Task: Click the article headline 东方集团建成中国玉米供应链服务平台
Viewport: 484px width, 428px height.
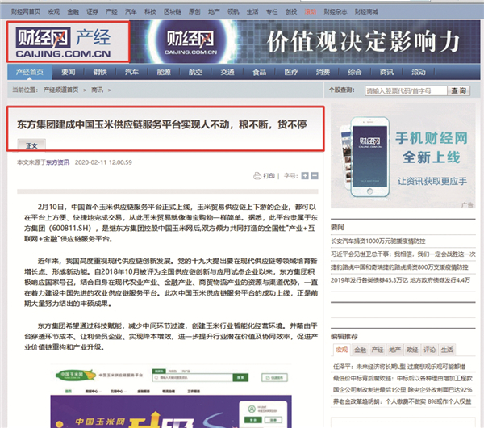Action: (162, 124)
